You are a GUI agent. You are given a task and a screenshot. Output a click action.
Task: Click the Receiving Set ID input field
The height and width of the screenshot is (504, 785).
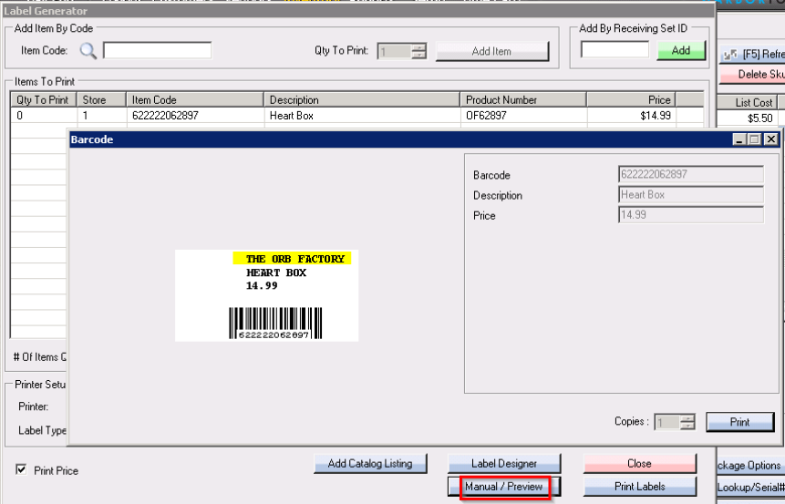click(615, 50)
